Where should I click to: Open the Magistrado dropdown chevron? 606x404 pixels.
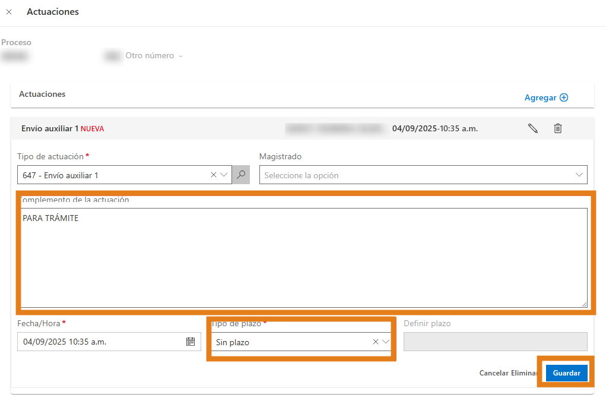tap(579, 175)
